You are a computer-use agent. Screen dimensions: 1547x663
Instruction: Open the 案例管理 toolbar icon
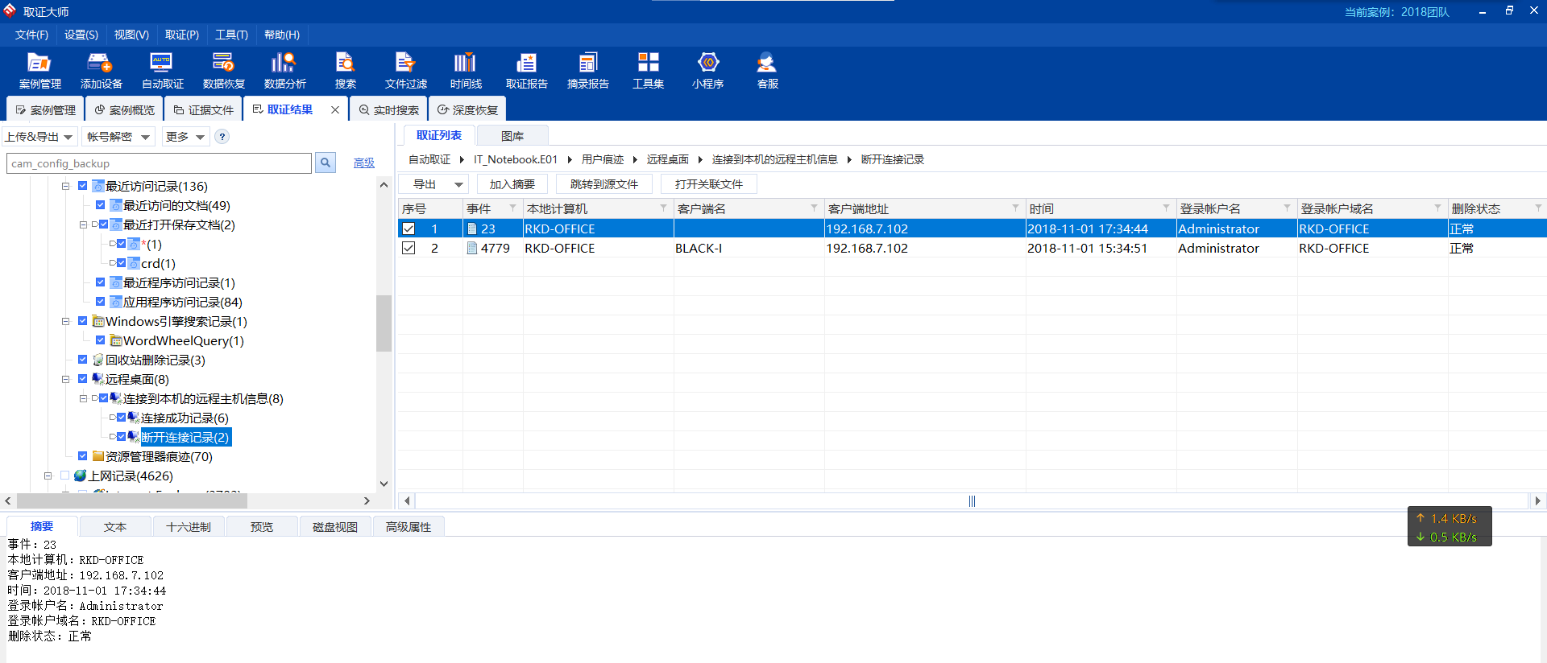coord(39,71)
